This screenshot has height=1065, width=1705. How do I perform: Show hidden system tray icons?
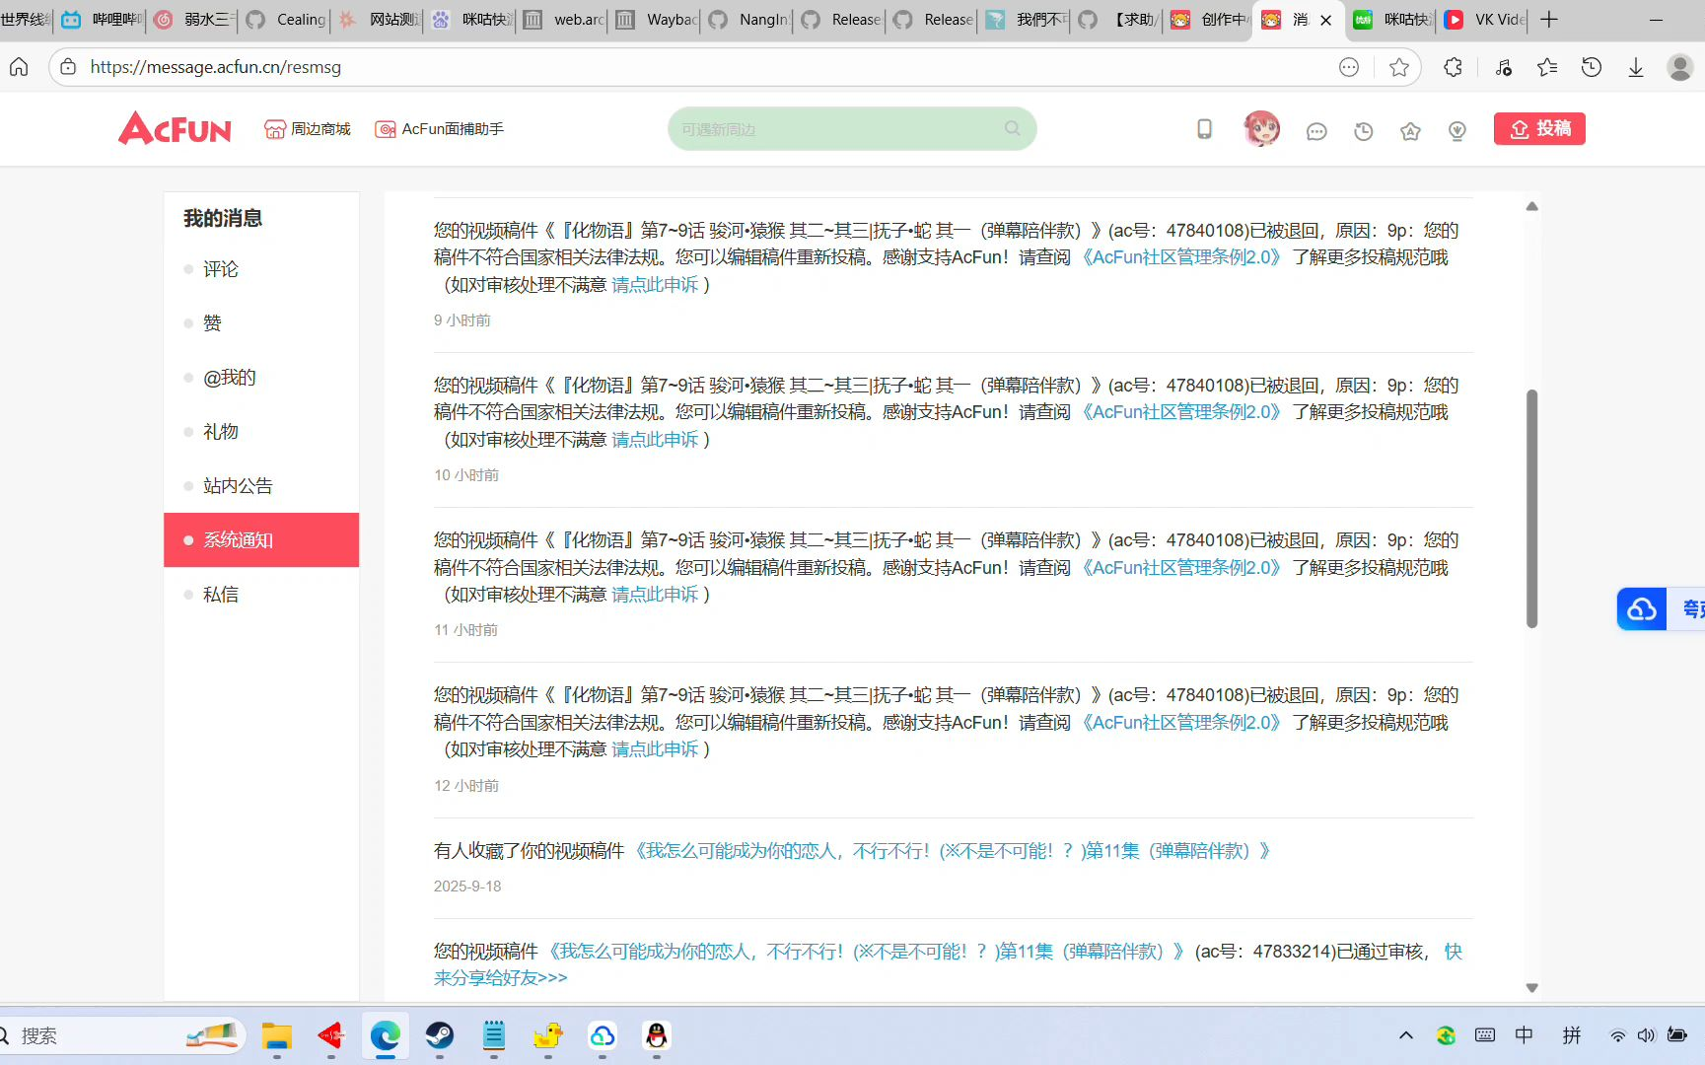(x=1406, y=1035)
